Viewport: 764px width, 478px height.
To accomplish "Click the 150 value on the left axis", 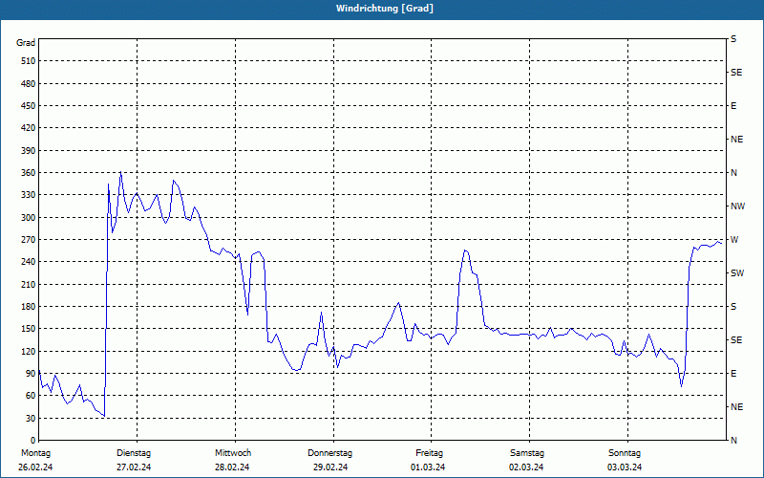I will [x=29, y=329].
